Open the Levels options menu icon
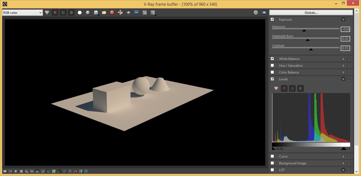 [x=349, y=79]
